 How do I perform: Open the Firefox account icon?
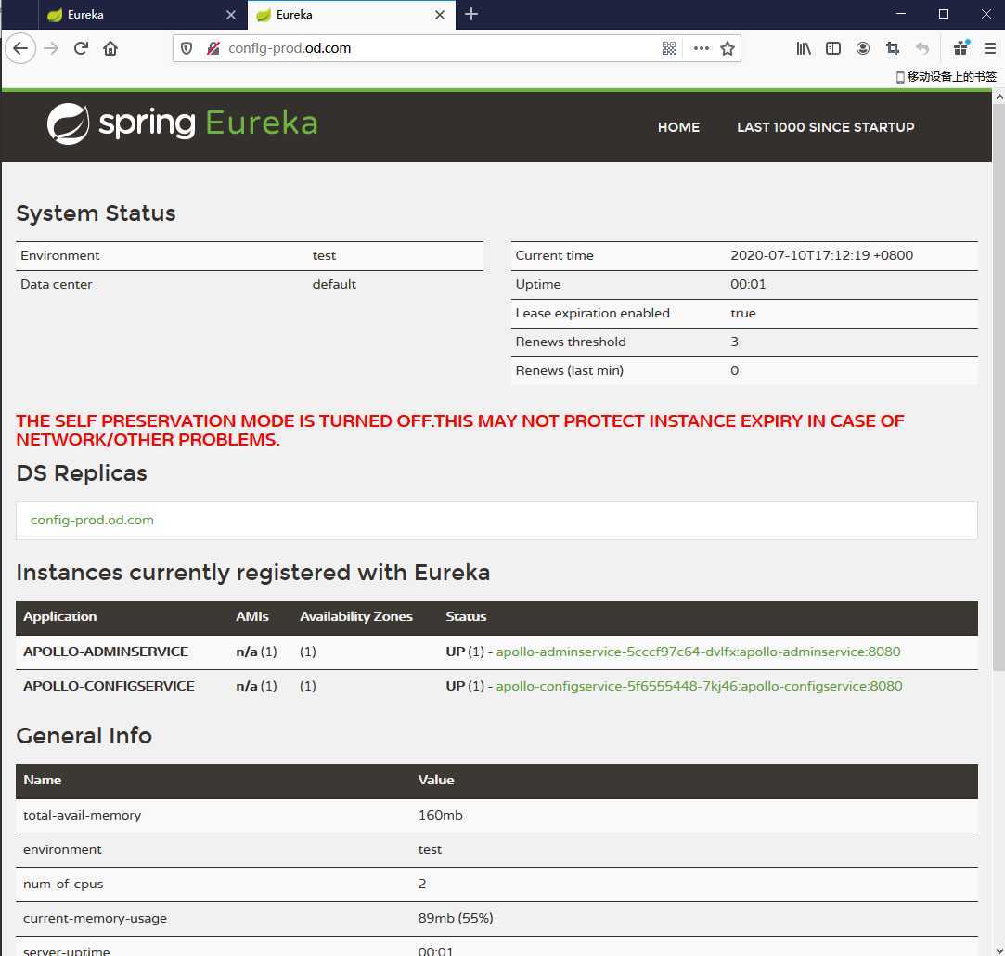(x=863, y=48)
